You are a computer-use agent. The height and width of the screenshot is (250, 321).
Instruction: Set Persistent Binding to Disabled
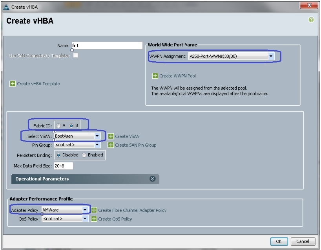click(x=58, y=155)
